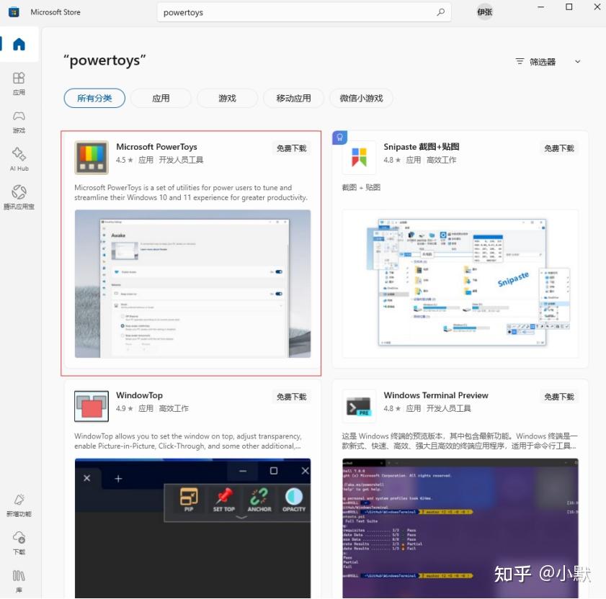Open 腾讯应用宝 in the sidebar
Screen dimensions: 606x599
click(x=19, y=197)
